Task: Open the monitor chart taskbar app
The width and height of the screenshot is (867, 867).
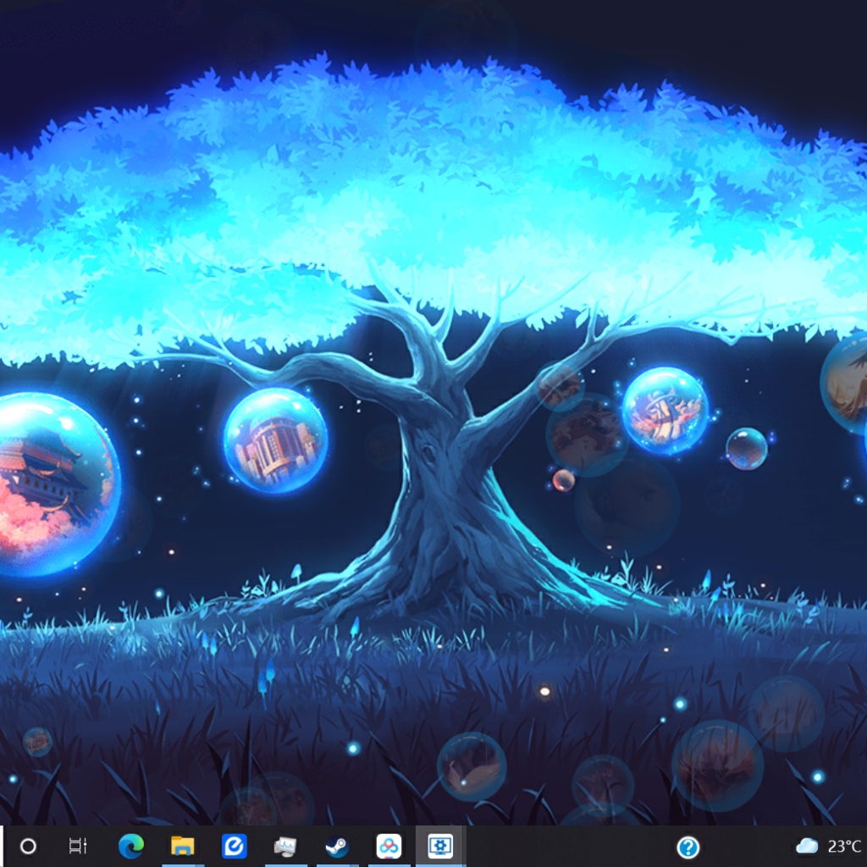Action: (285, 847)
